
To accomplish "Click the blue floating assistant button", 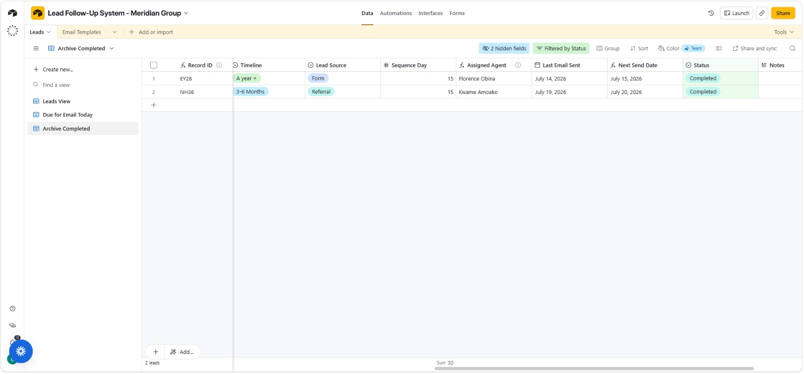I will coord(21,351).
